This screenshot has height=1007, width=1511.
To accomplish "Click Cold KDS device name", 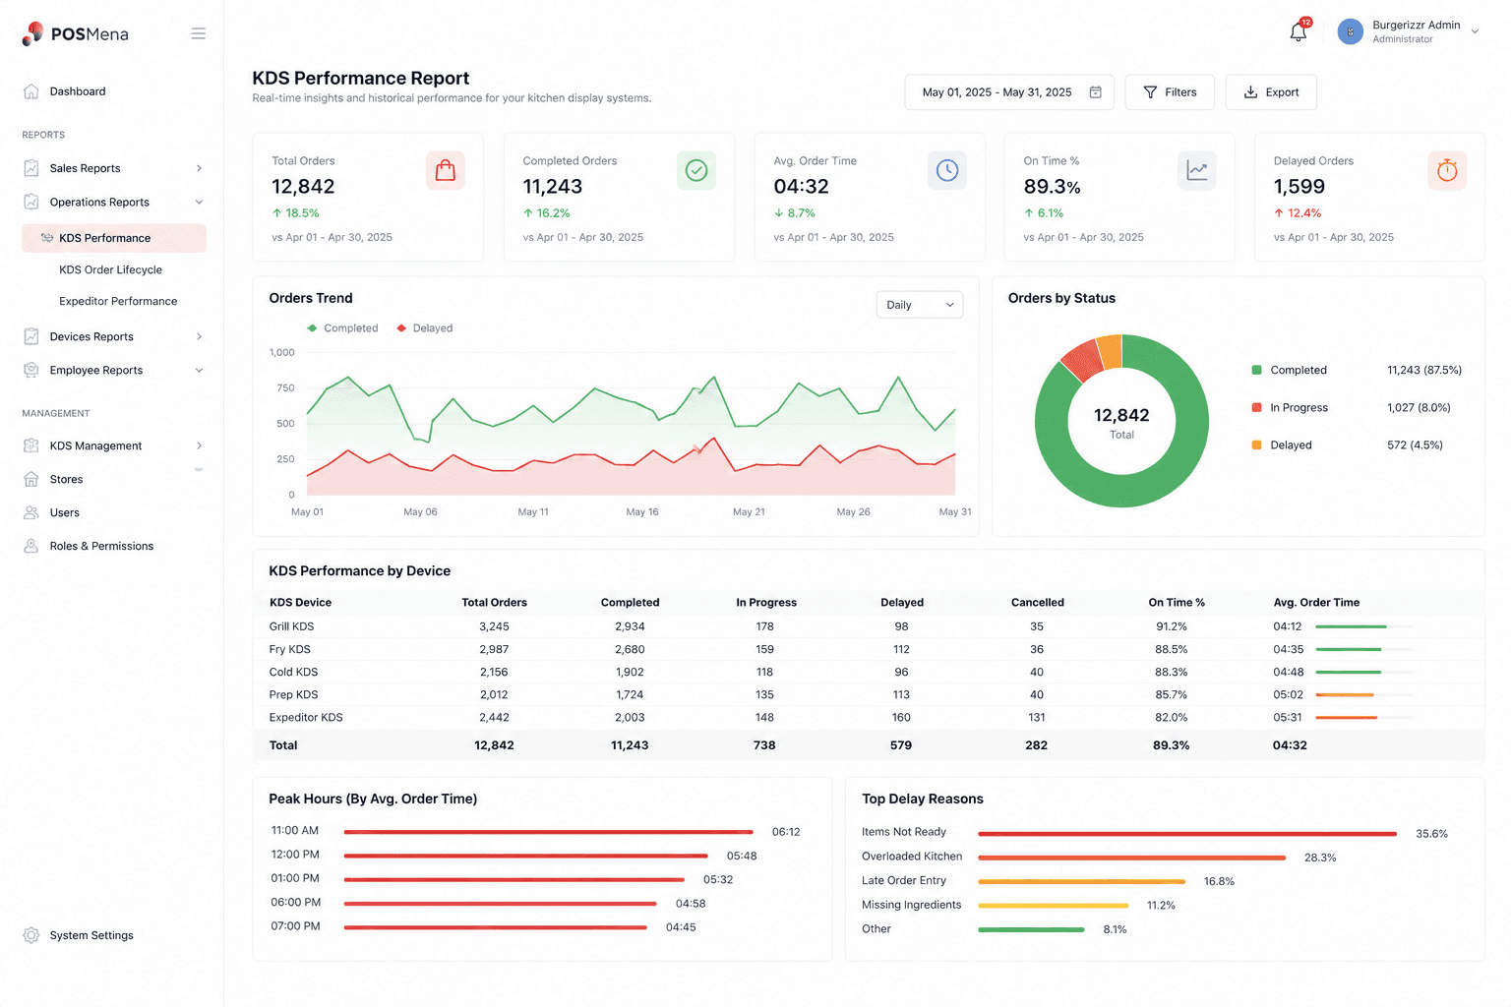I will pos(293,672).
